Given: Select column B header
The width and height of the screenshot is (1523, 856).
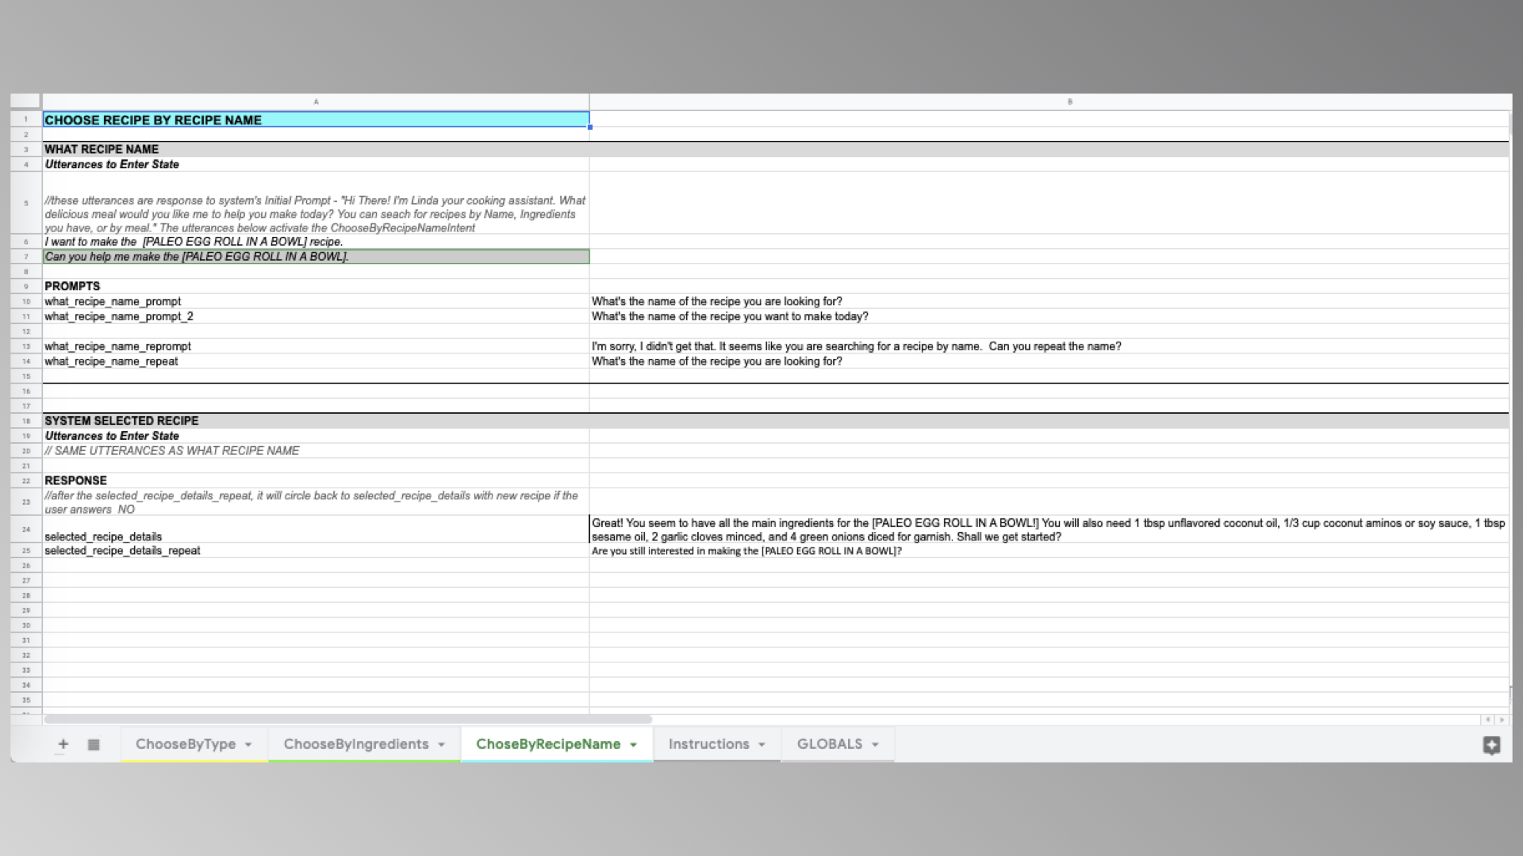Looking at the screenshot, I should (1069, 101).
